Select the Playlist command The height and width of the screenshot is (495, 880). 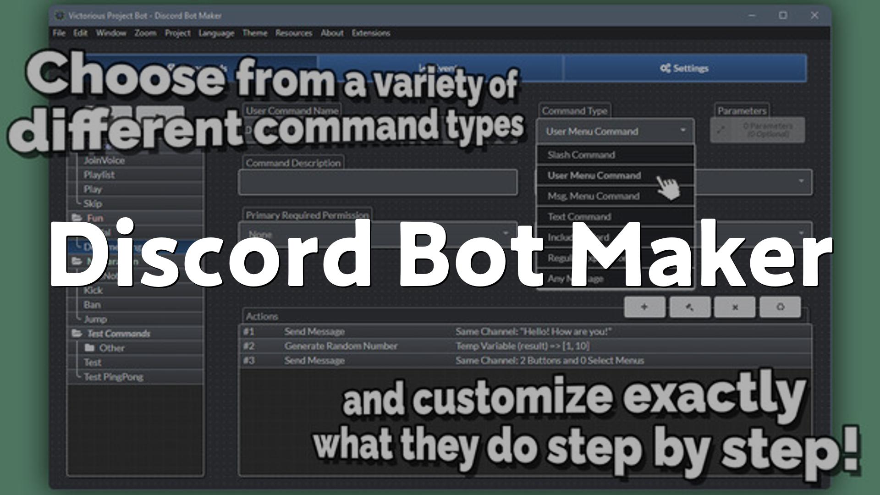click(x=135, y=175)
